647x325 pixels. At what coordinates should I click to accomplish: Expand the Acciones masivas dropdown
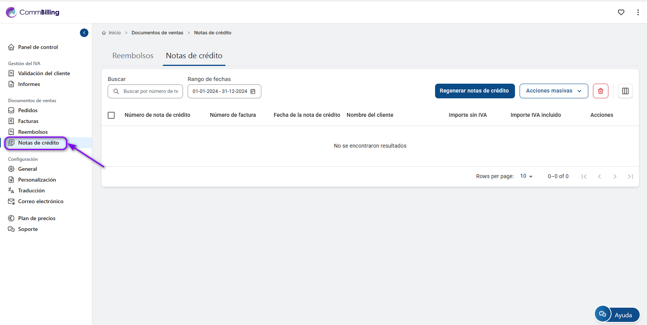coord(554,91)
